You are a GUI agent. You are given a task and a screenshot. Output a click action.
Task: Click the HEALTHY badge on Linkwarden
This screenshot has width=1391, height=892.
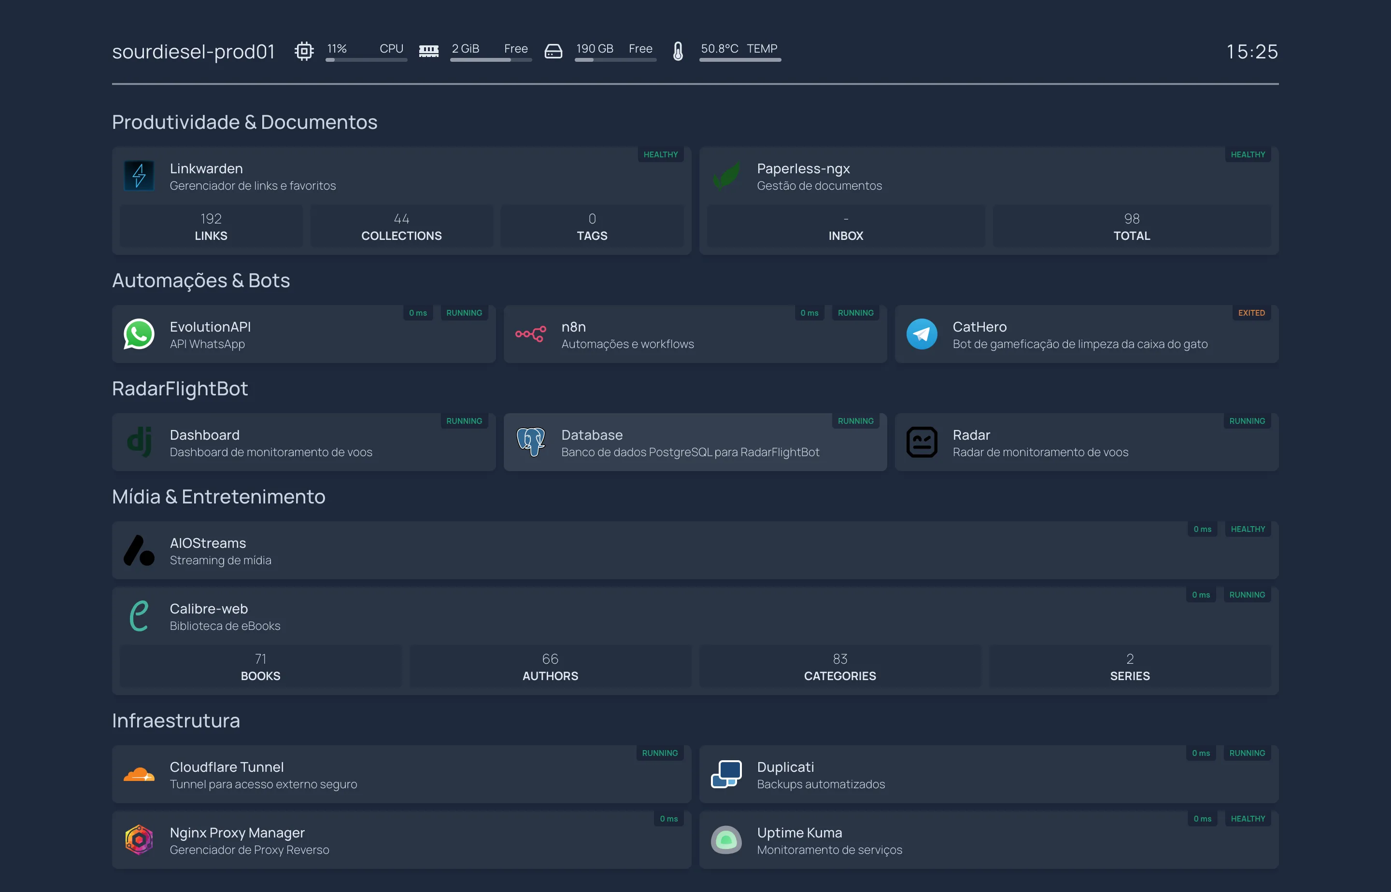[661, 154]
